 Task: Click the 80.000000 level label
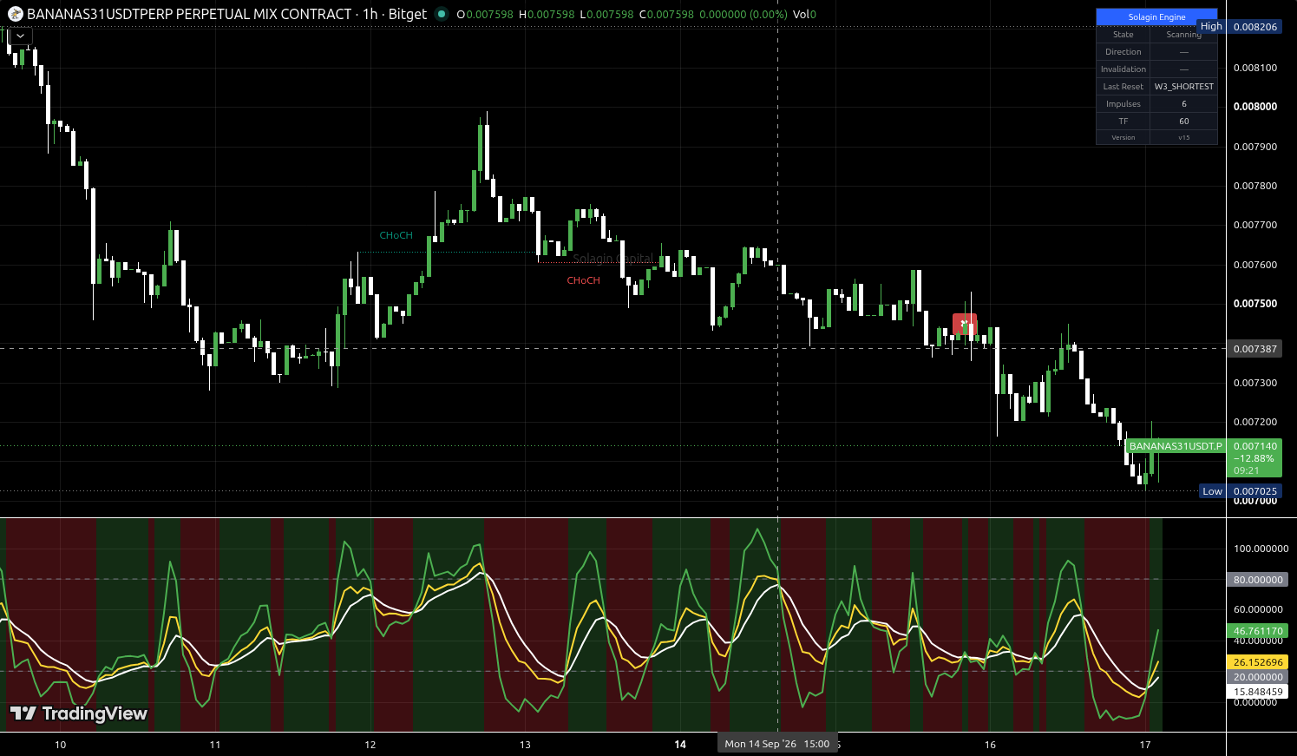[x=1258, y=580]
